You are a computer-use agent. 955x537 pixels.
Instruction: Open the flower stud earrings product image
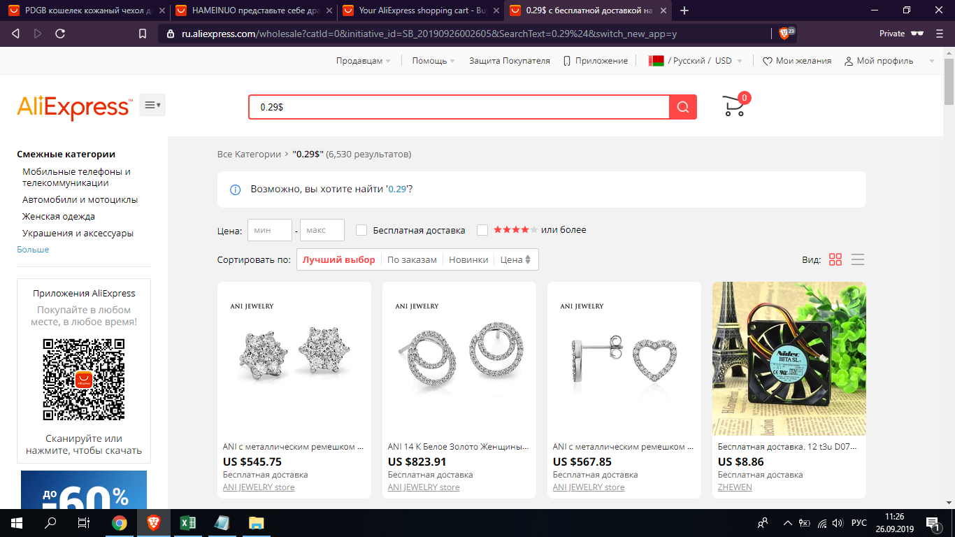294,359
